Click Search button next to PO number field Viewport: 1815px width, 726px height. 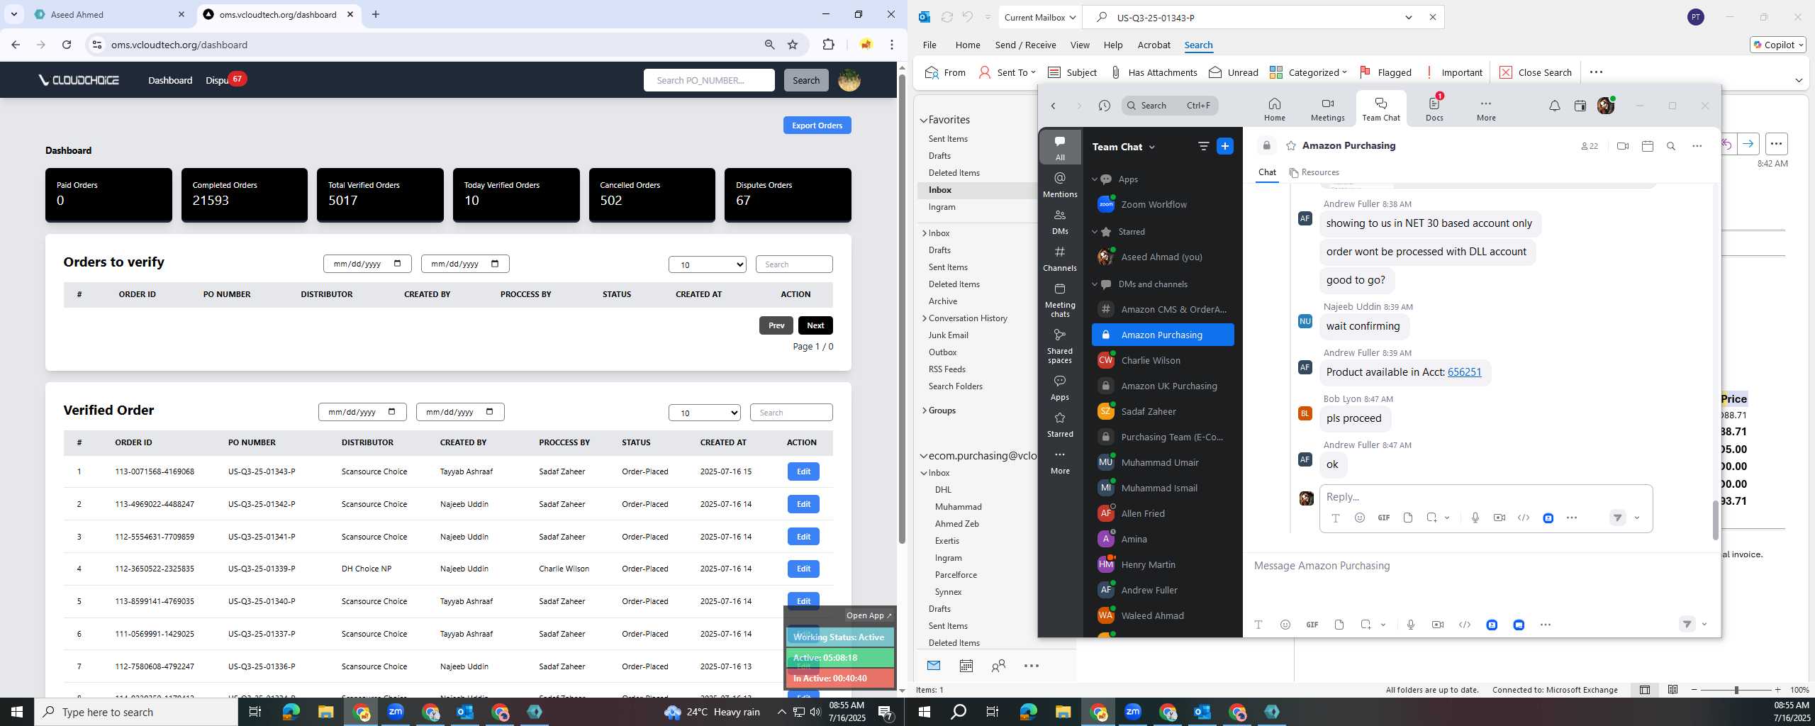point(805,80)
